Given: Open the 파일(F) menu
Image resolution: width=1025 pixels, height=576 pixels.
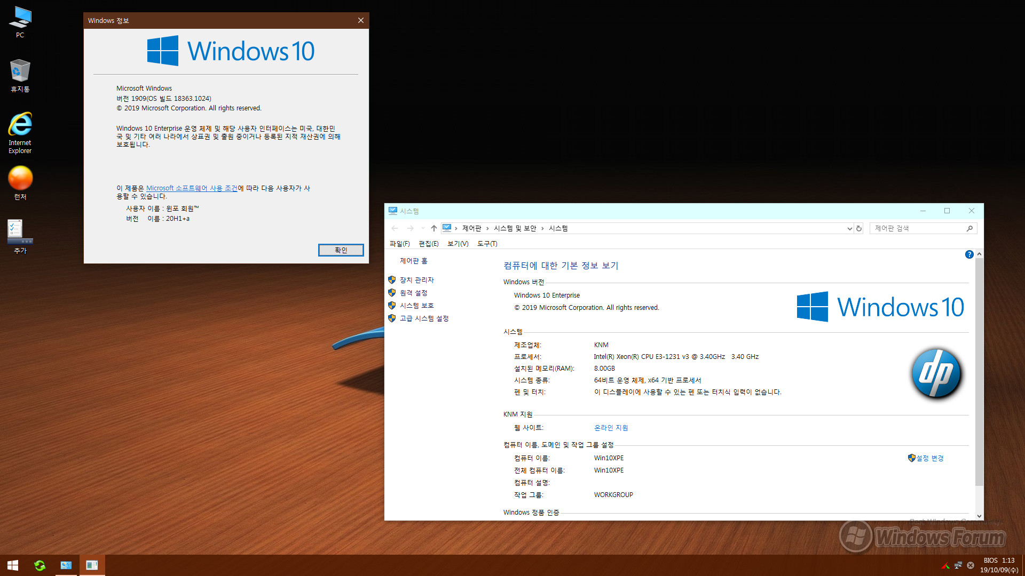Looking at the screenshot, I should tap(399, 244).
